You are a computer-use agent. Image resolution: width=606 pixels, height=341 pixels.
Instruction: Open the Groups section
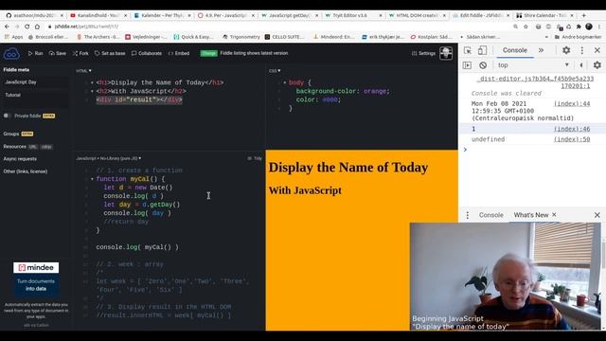click(18, 134)
